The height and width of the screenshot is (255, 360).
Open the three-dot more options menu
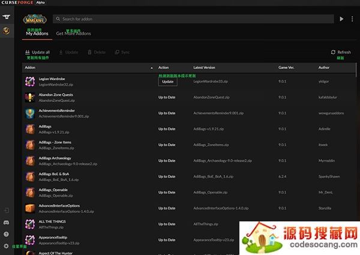coord(352,19)
